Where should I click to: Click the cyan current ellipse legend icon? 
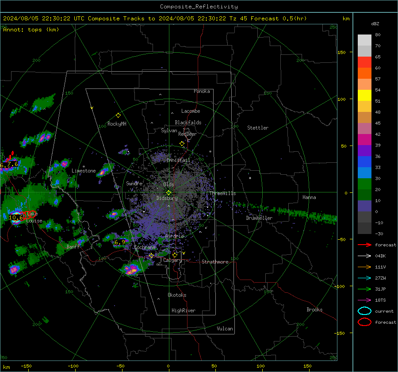(x=364, y=311)
